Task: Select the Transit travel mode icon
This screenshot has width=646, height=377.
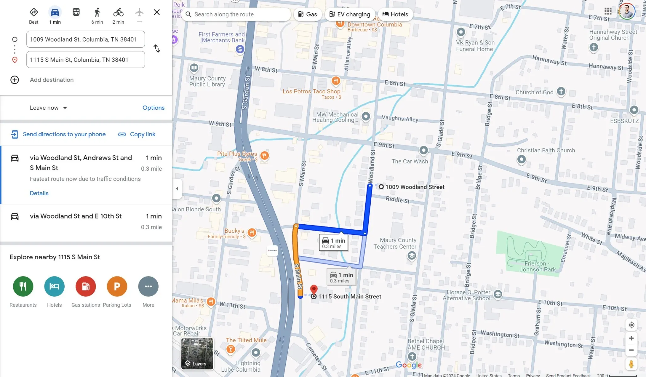Action: click(76, 13)
